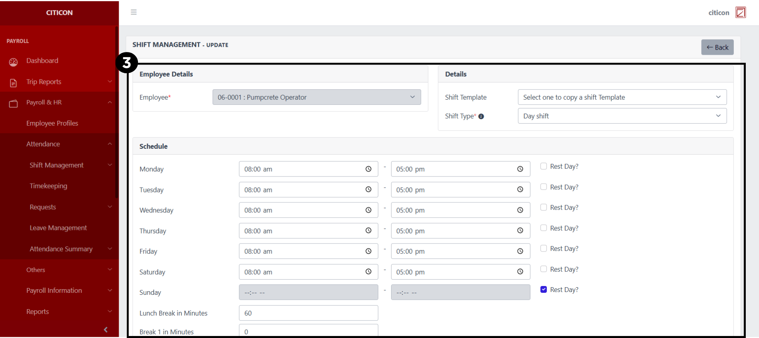Uncheck the Sunday Rest Day checkbox
Image resolution: width=759 pixels, height=338 pixels.
[544, 290]
